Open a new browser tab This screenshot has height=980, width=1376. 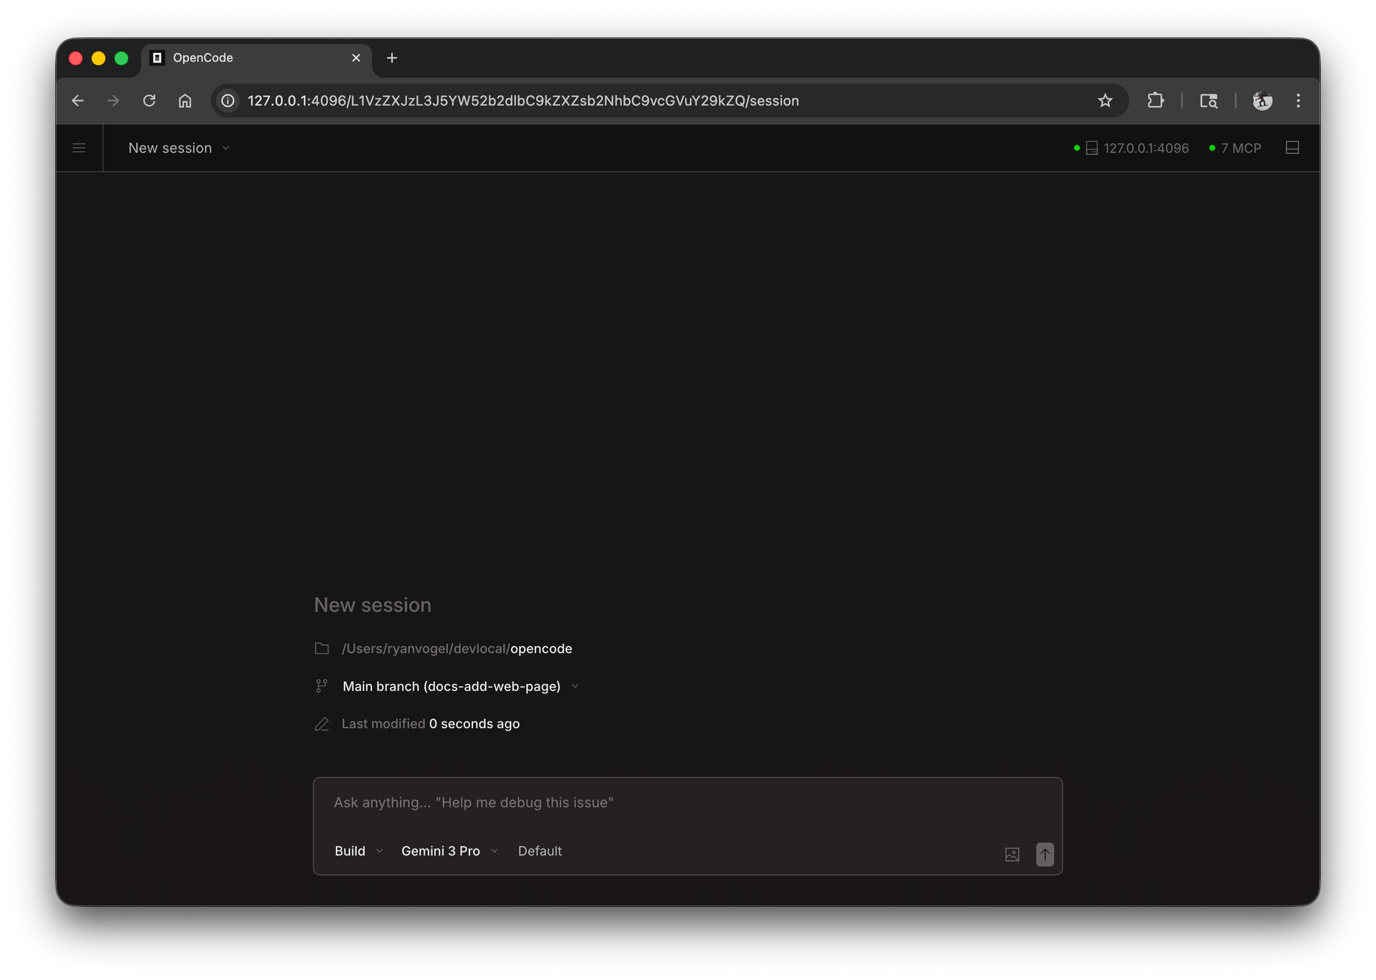point(392,58)
